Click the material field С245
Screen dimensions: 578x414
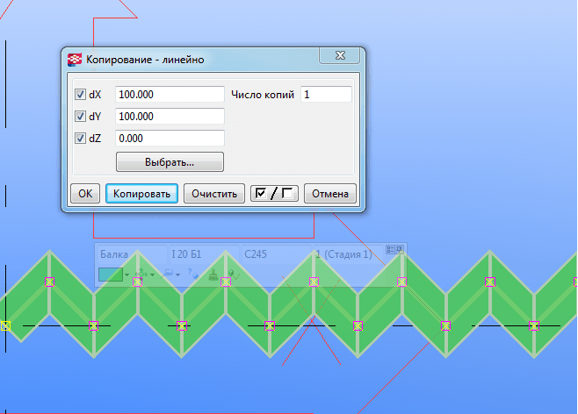tap(276, 254)
